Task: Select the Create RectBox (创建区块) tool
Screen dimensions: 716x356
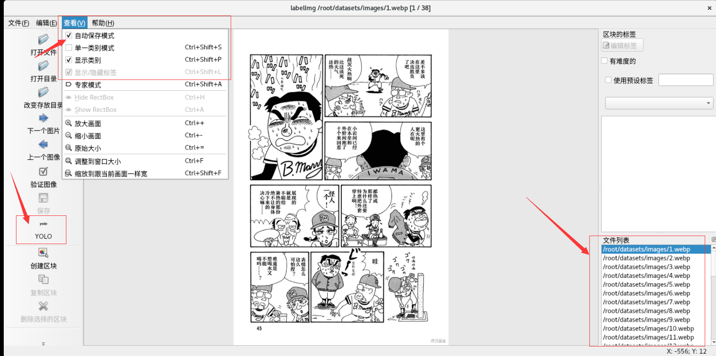Action: (43, 253)
